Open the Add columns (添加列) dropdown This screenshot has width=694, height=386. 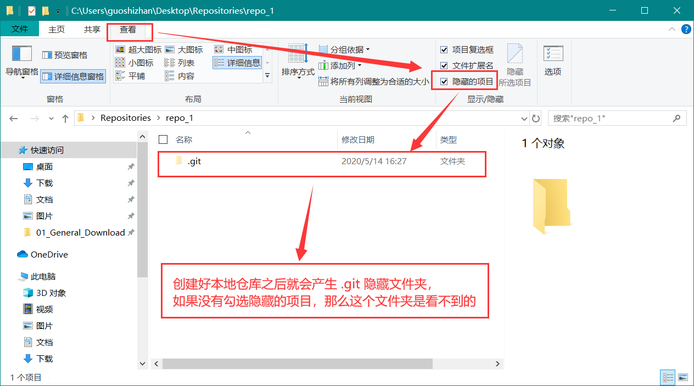coord(340,66)
